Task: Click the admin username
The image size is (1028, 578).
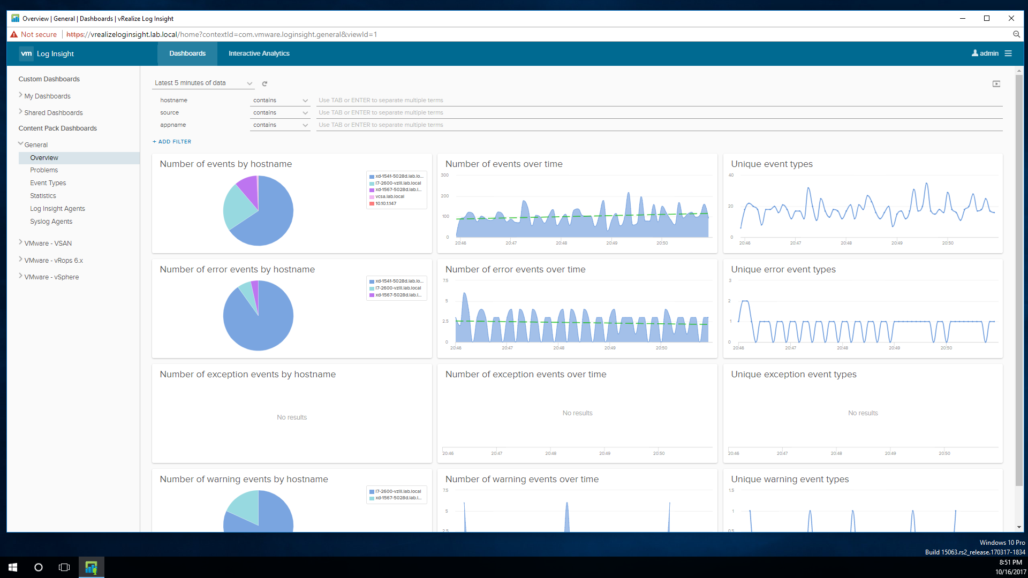Action: coord(989,54)
